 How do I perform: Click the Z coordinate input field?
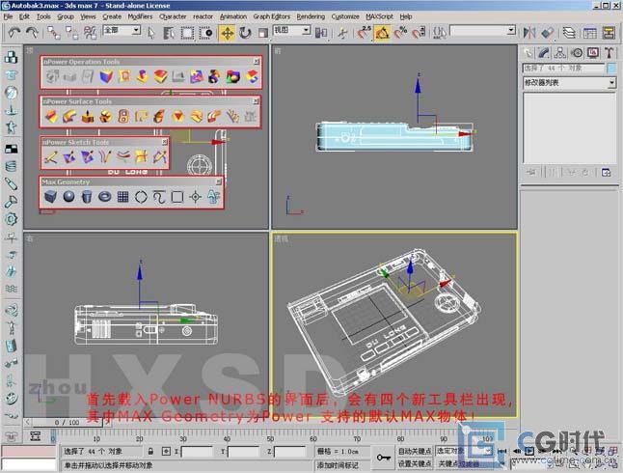(x=290, y=452)
